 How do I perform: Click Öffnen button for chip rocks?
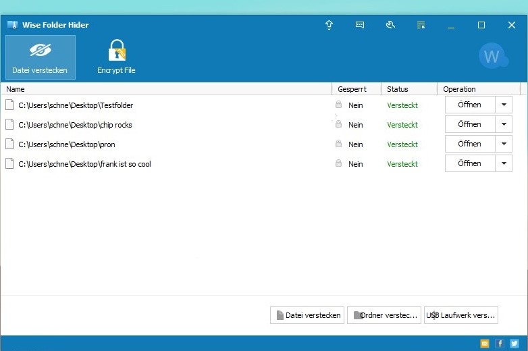click(470, 124)
